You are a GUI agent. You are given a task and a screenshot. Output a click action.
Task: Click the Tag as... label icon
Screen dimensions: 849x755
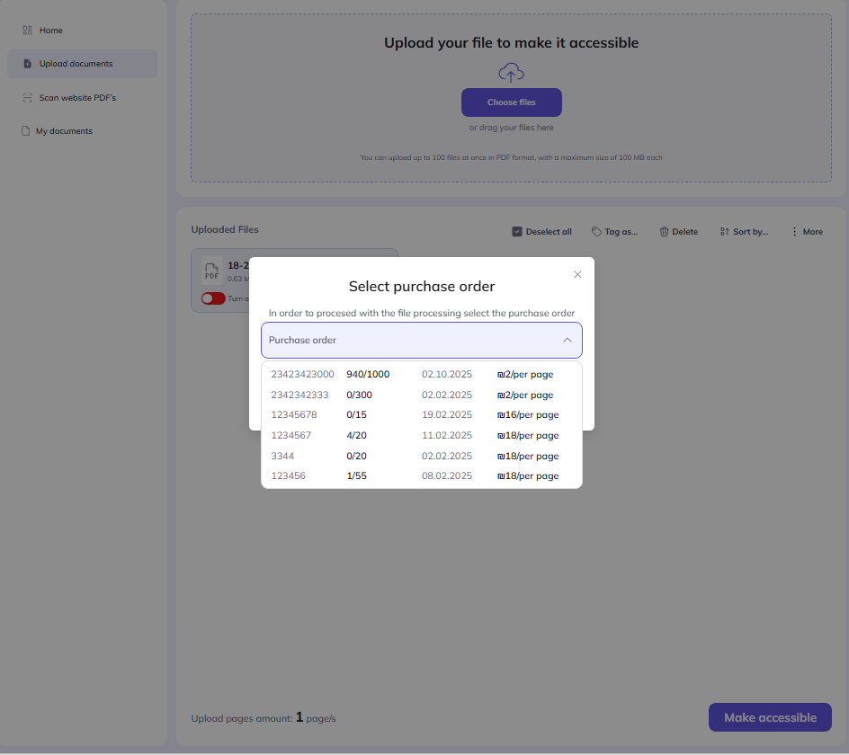[x=595, y=231]
